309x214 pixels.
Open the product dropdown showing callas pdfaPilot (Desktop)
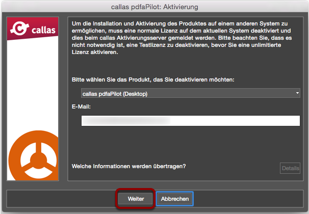[191, 93]
